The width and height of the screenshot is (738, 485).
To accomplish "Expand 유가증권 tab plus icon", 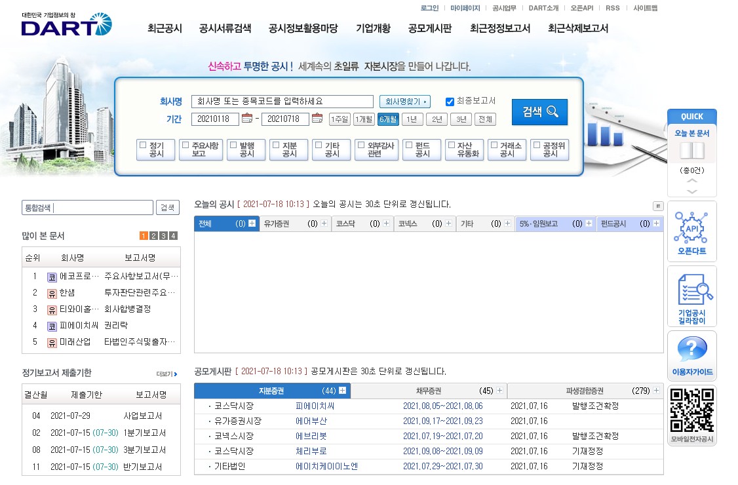I will pyautogui.click(x=324, y=223).
